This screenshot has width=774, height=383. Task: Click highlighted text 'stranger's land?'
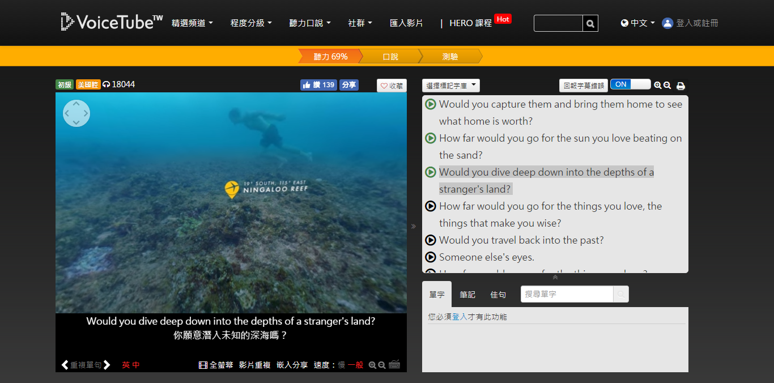[475, 189]
